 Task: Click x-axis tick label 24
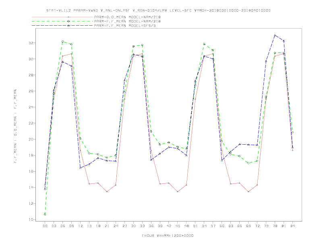116,226
